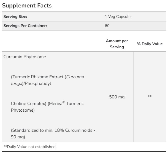Click the Amount per Serving column header
Screen dimensions: 168x153
[117, 44]
